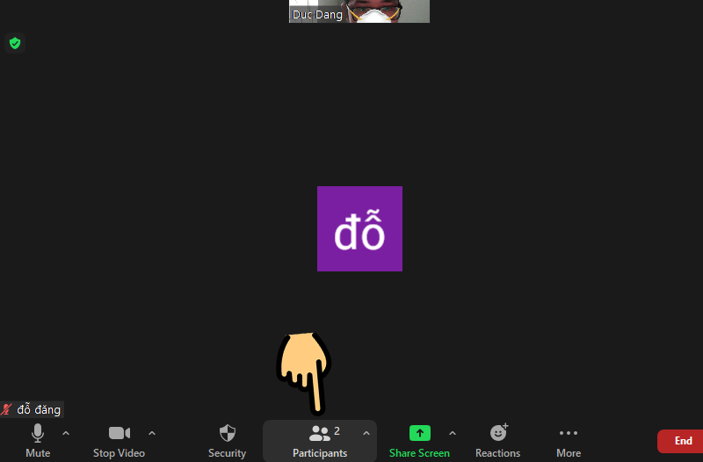Open share options arrow beside Share Screen
This screenshot has height=462, width=703.
[x=453, y=433]
